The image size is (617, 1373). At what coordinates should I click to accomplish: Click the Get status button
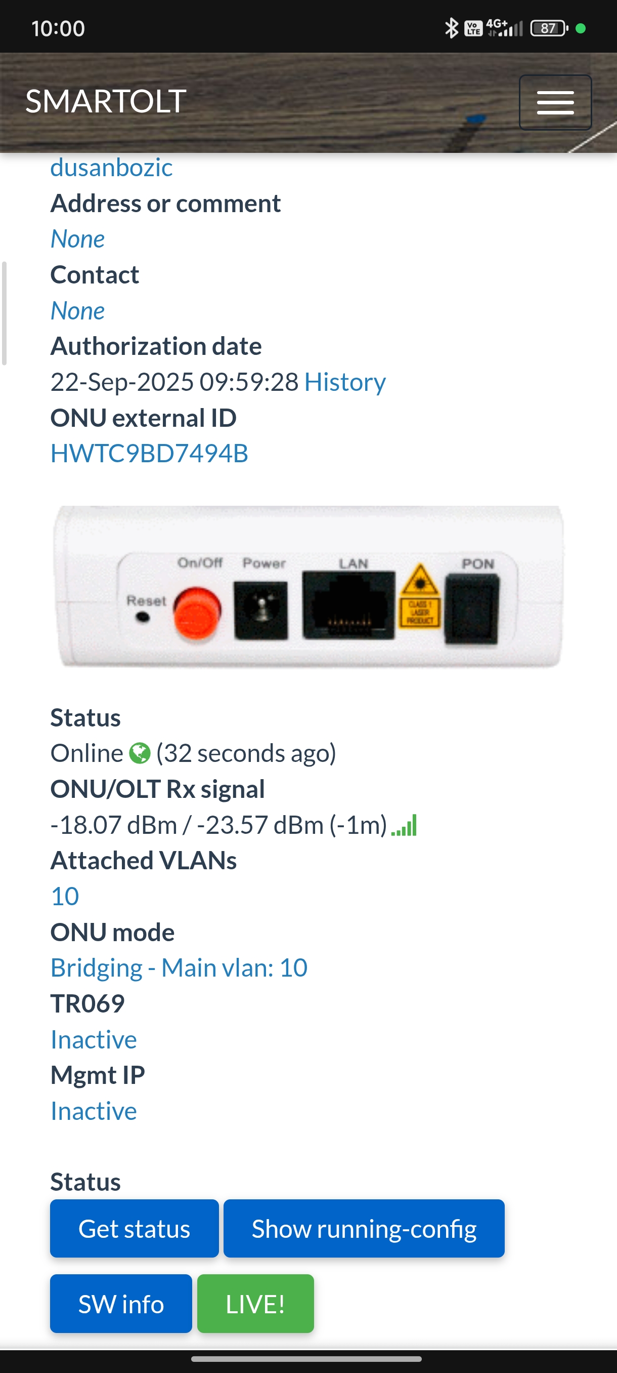click(134, 1229)
